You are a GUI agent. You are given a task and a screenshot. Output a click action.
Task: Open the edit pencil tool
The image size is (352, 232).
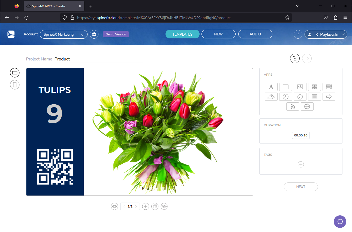point(295,58)
